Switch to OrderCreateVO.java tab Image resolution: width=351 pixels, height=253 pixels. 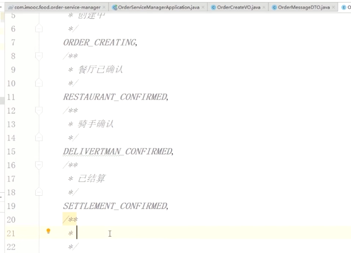pyautogui.click(x=239, y=7)
